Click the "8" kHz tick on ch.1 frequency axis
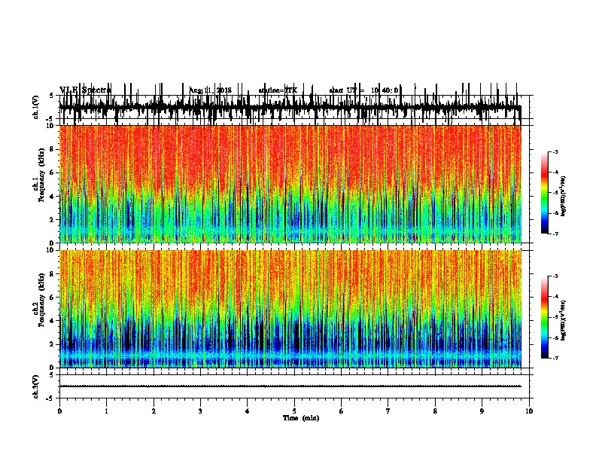This screenshot has width=596, height=461. [52, 149]
